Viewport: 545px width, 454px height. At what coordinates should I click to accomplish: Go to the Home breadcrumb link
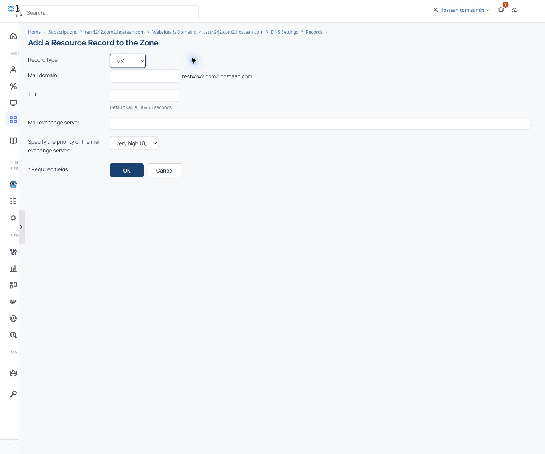point(34,32)
